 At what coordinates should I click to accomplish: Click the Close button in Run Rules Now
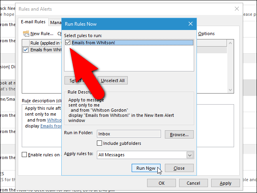pos(179,168)
